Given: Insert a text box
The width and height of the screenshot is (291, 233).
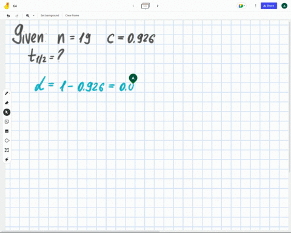Looking at the screenshot, I should tap(7, 150).
